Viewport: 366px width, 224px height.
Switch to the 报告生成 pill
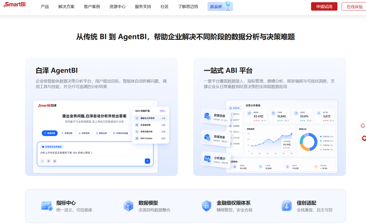(x=101, y=133)
